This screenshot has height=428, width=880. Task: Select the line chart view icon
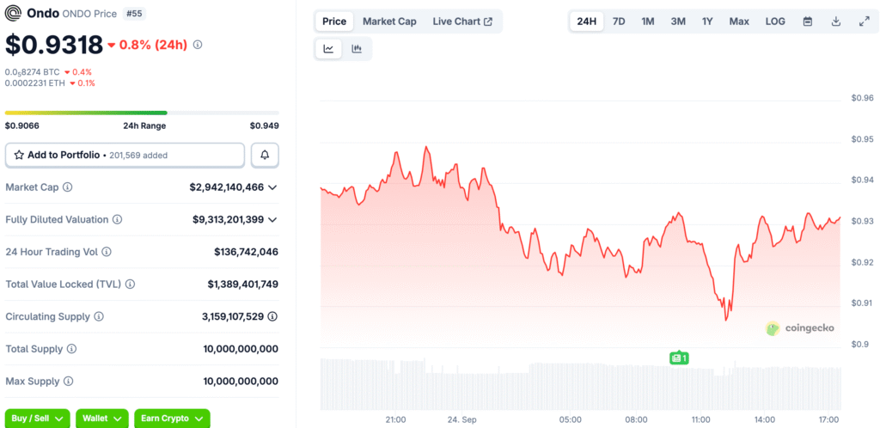pos(329,49)
